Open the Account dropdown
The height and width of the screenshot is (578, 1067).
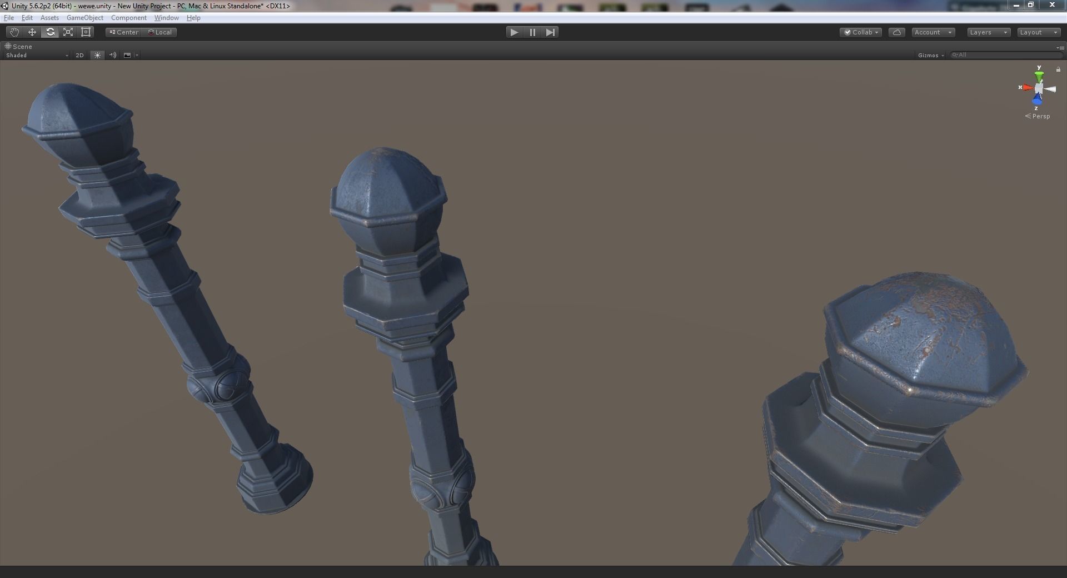click(933, 32)
